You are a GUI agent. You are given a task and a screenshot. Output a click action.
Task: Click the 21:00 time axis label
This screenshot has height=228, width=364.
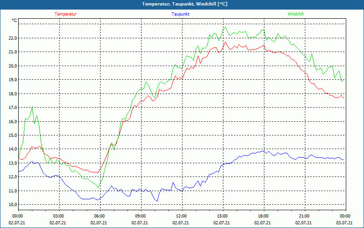click(303, 216)
